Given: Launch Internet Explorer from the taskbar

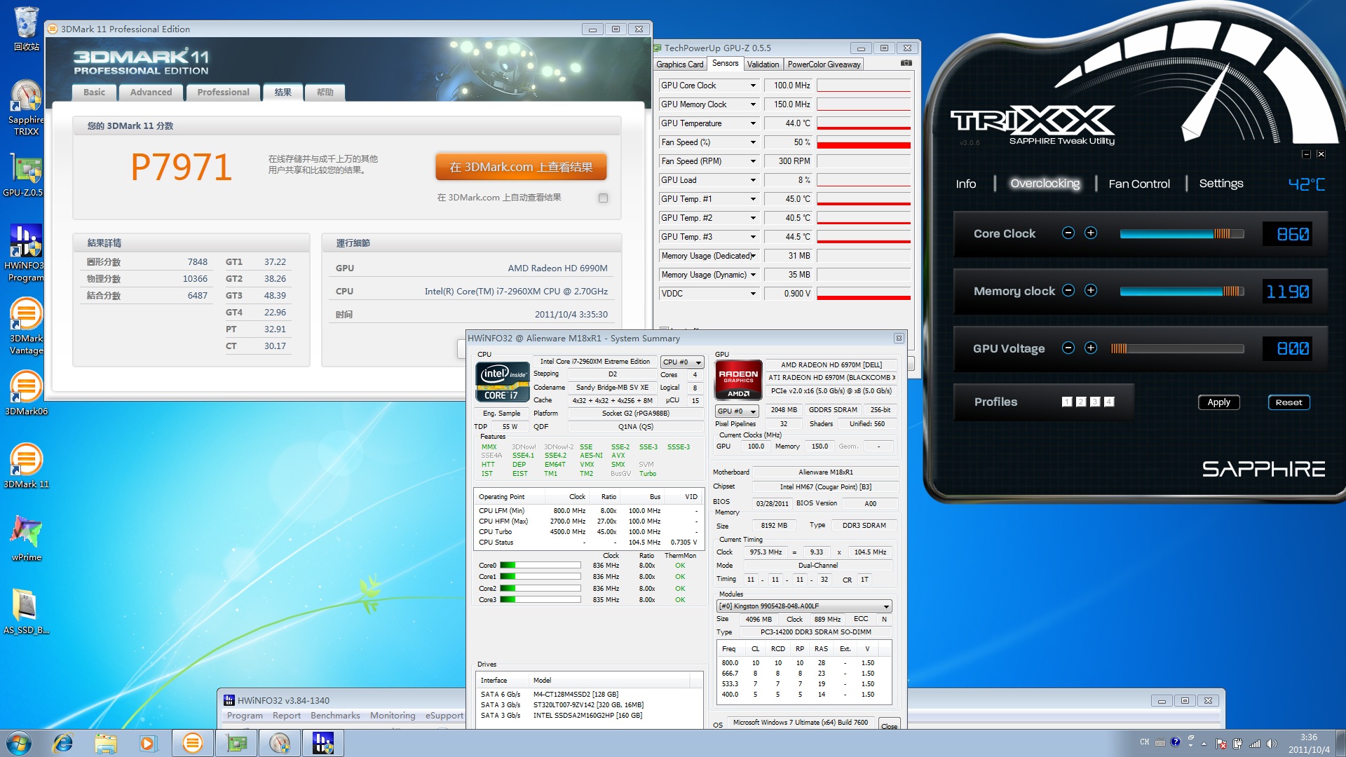Looking at the screenshot, I should 63,743.
